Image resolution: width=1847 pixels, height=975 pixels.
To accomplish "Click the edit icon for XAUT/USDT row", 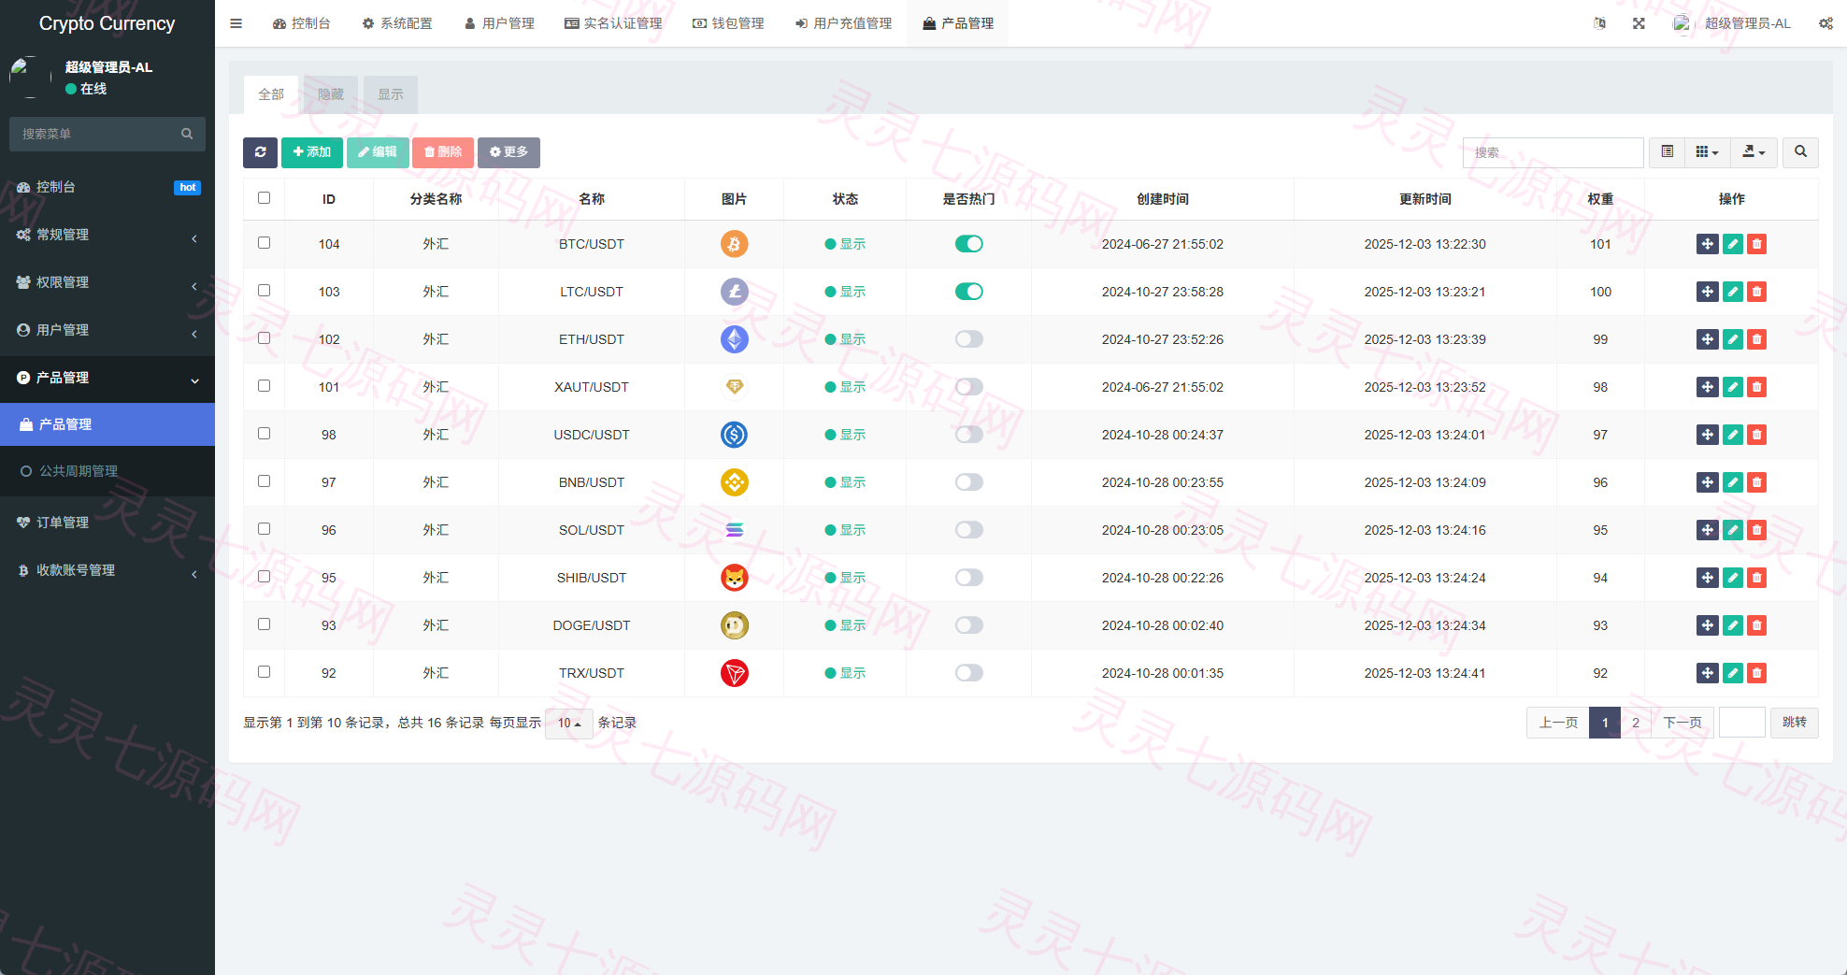I will (x=1732, y=387).
